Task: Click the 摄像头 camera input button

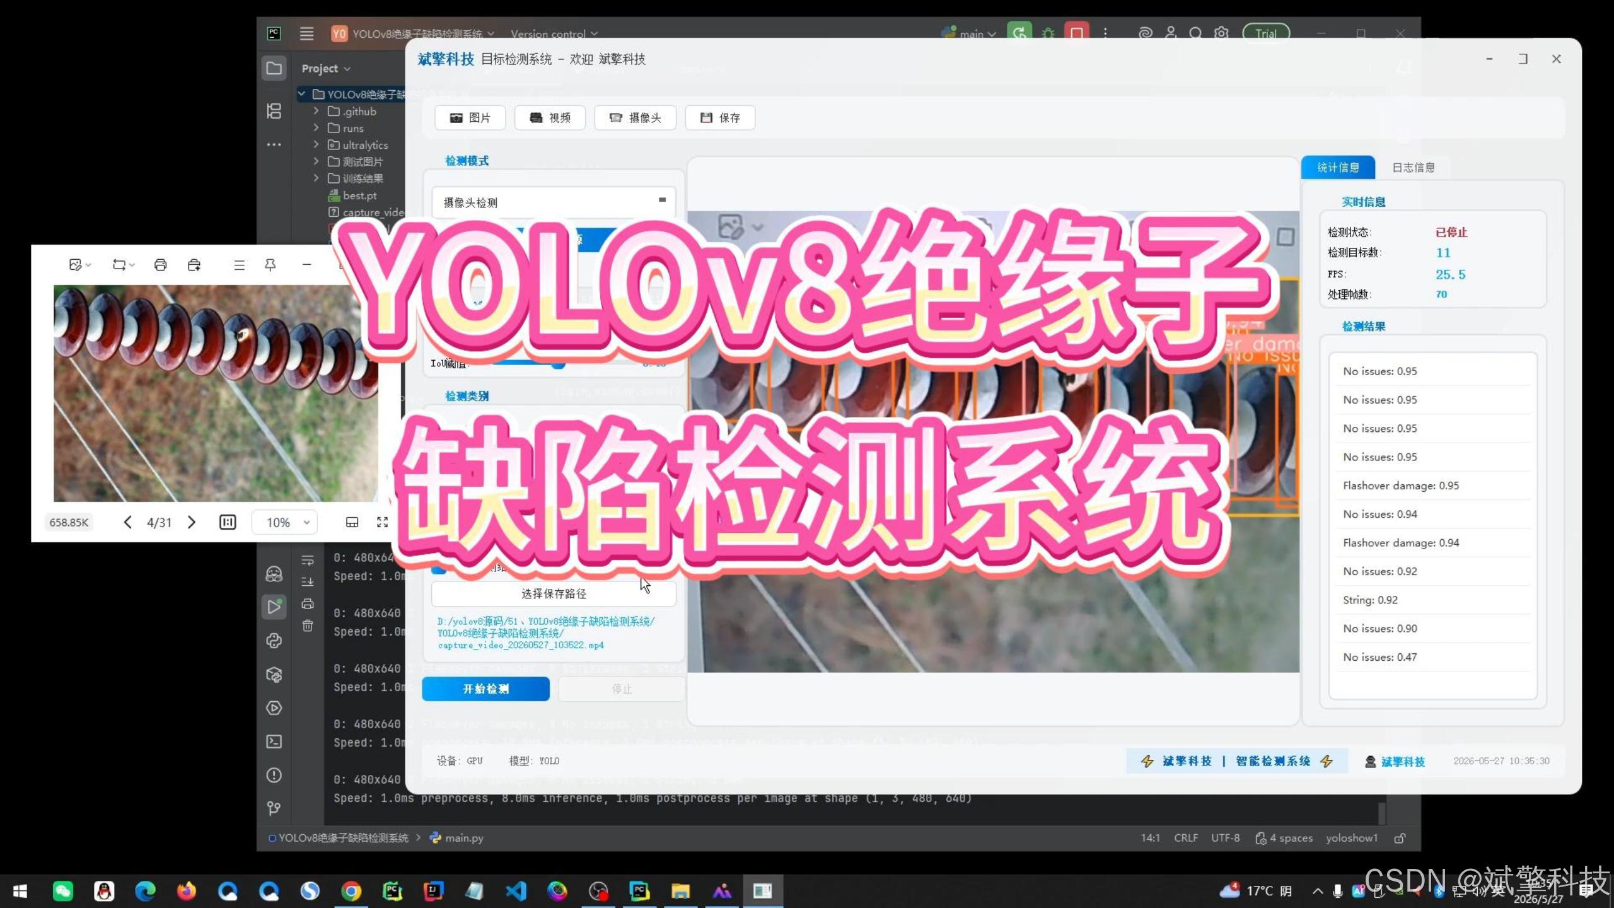Action: pyautogui.click(x=635, y=118)
